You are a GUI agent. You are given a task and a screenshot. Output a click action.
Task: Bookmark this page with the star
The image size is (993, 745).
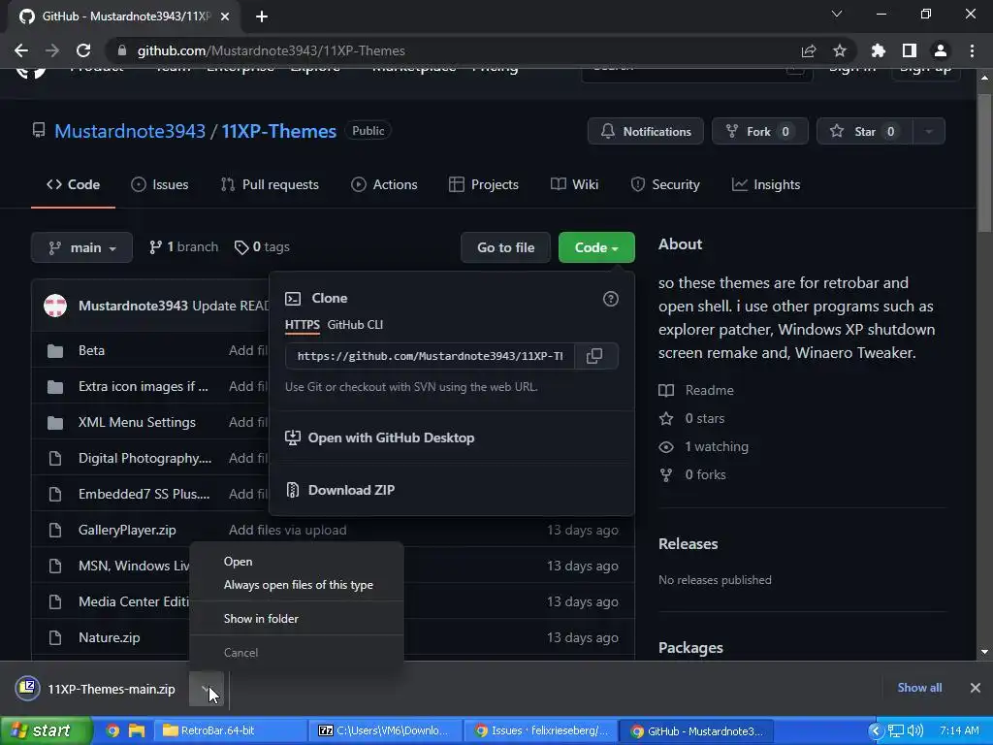[x=840, y=50]
